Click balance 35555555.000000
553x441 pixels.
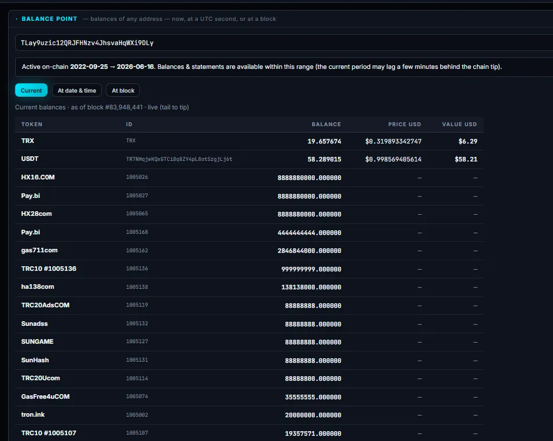coord(313,397)
